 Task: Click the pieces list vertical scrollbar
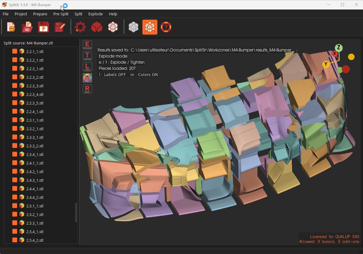76,212
